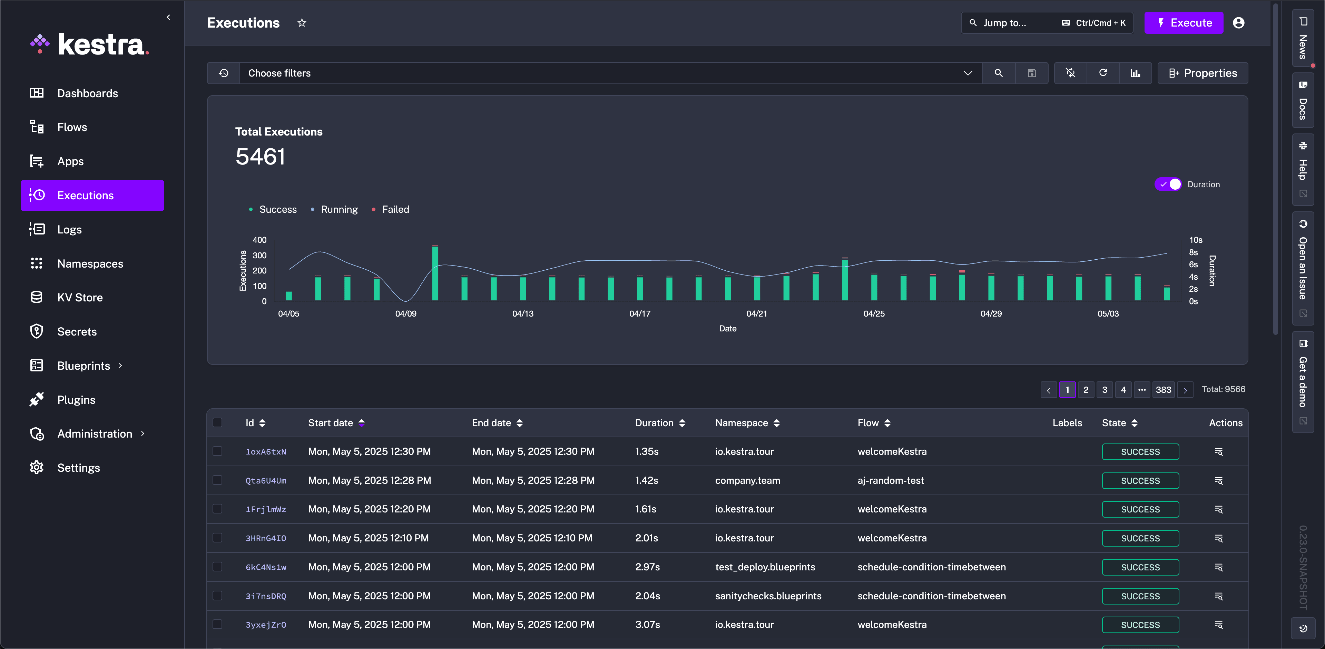Open the bar chart display options
Image resolution: width=1325 pixels, height=649 pixels.
click(x=1136, y=73)
